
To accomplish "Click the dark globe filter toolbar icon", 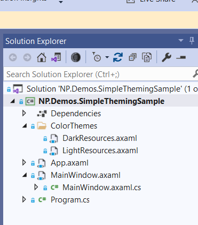I will [x=76, y=57].
